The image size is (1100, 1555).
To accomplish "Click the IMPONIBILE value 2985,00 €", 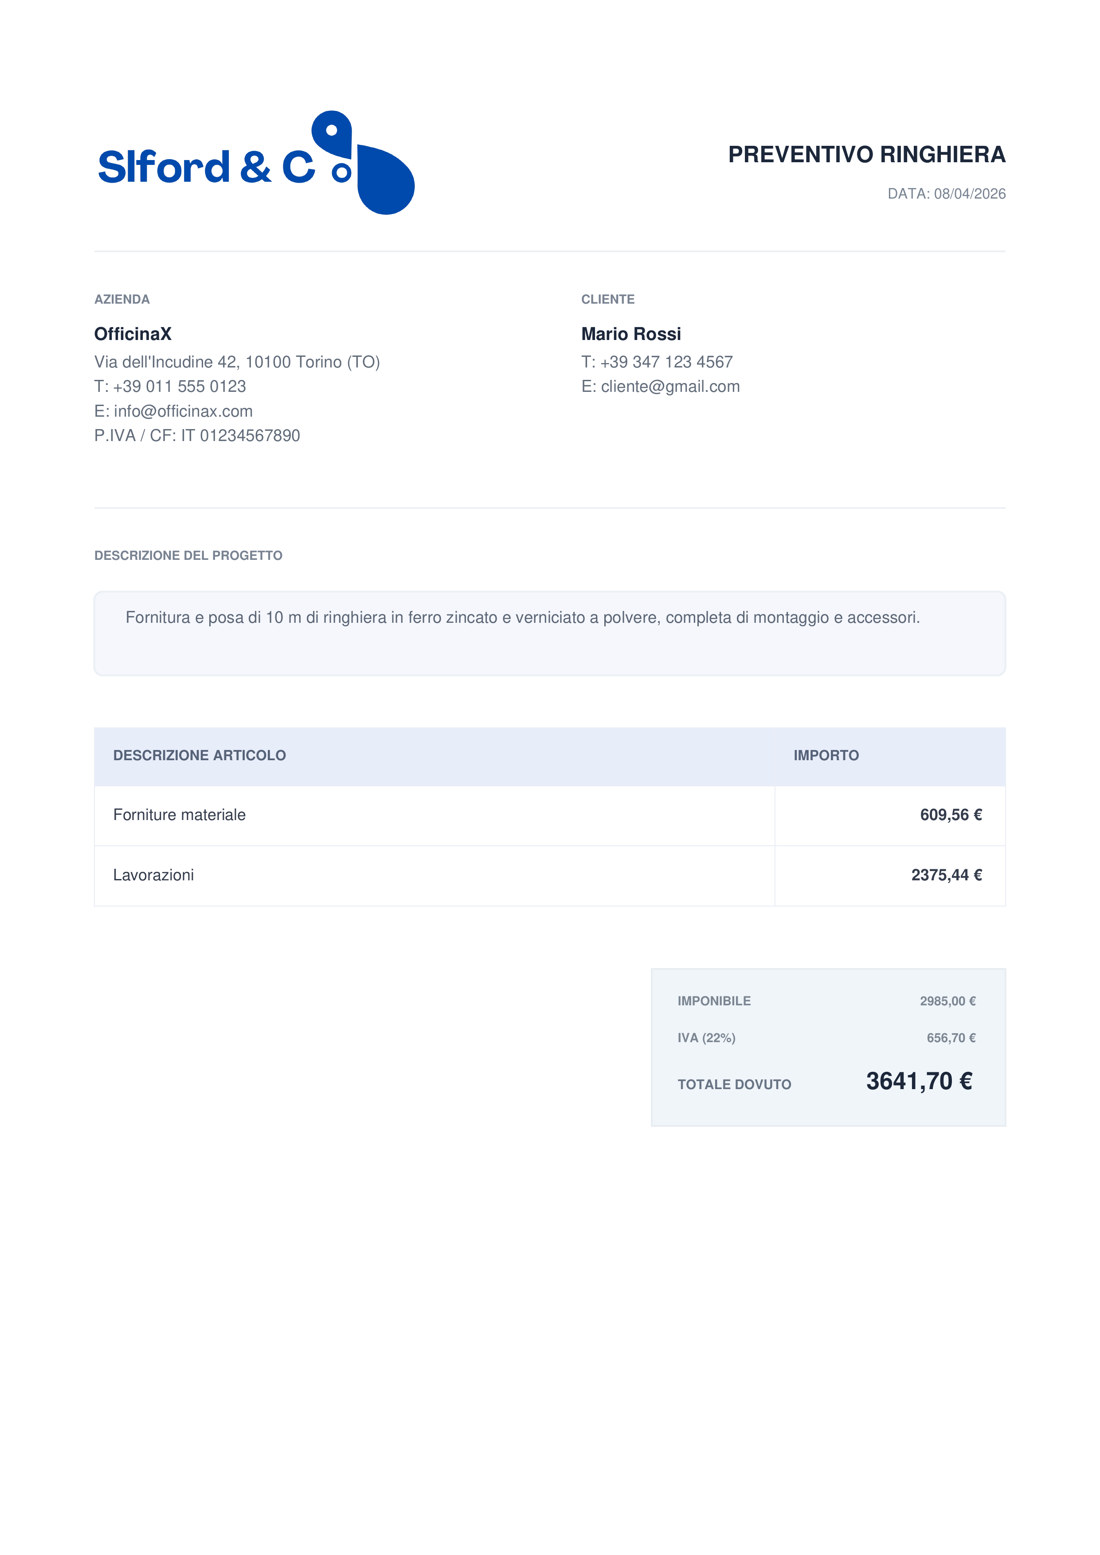I will pos(947,1001).
